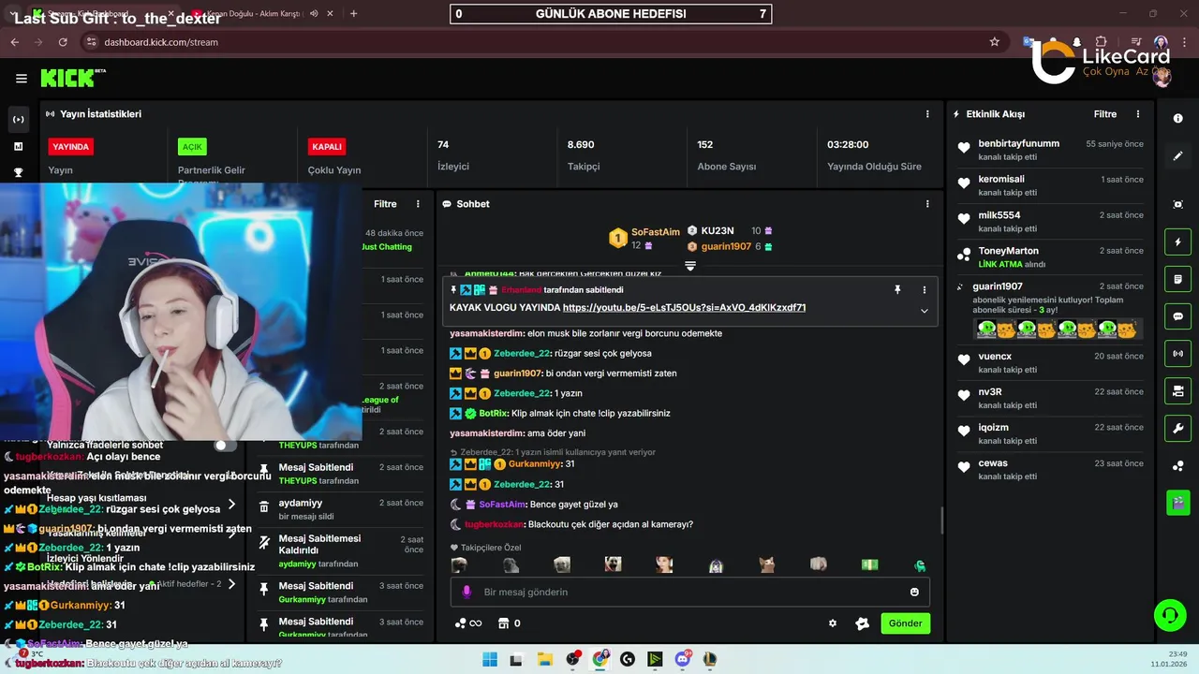
Task: Select the teal Among Us emote
Action: (x=920, y=565)
